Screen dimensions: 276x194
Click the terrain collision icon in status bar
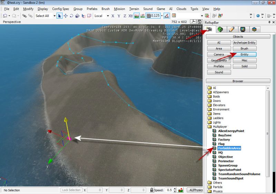click(180, 190)
